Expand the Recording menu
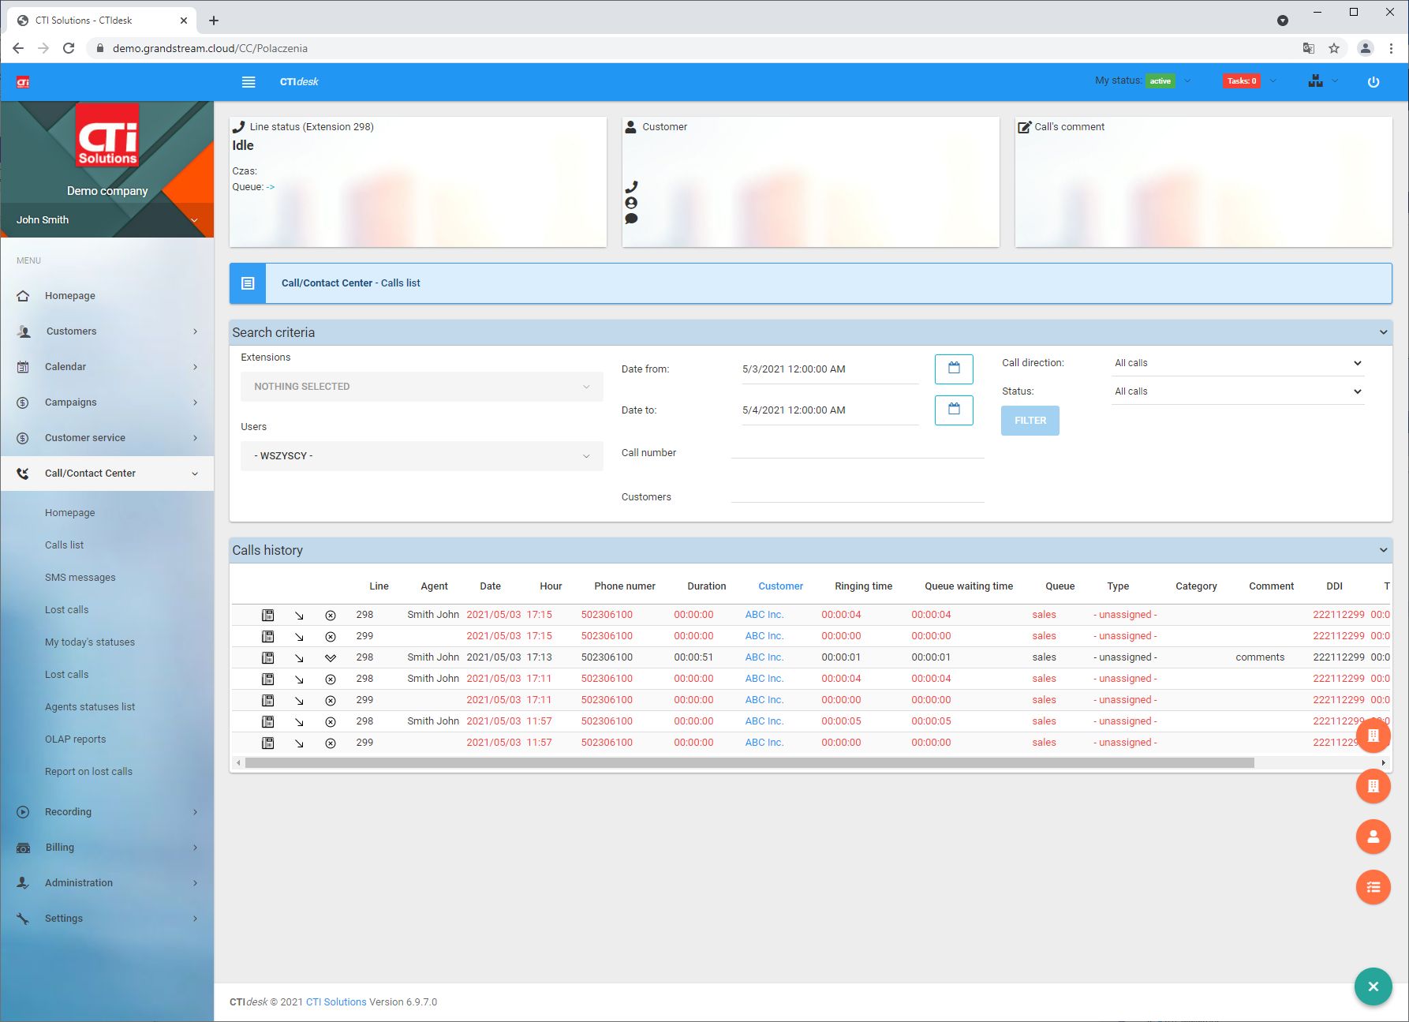 pyautogui.click(x=107, y=812)
